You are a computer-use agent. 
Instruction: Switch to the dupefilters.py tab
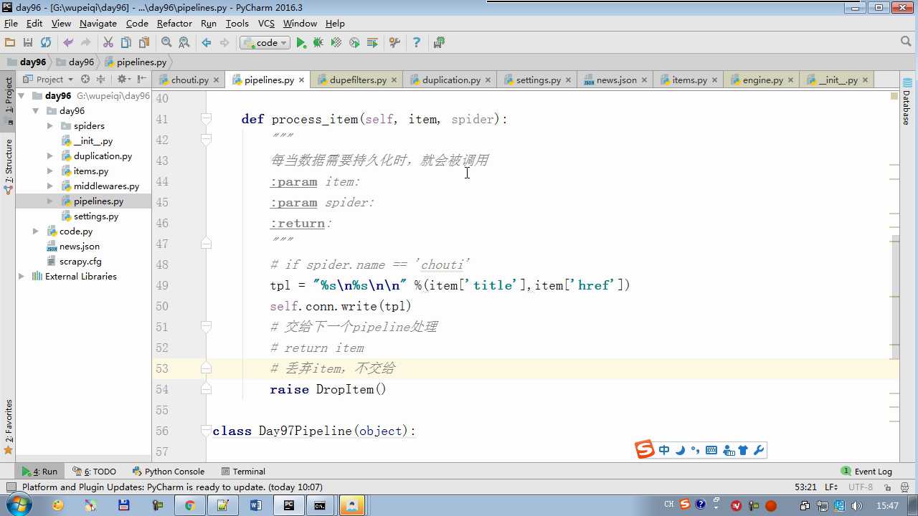(358, 80)
